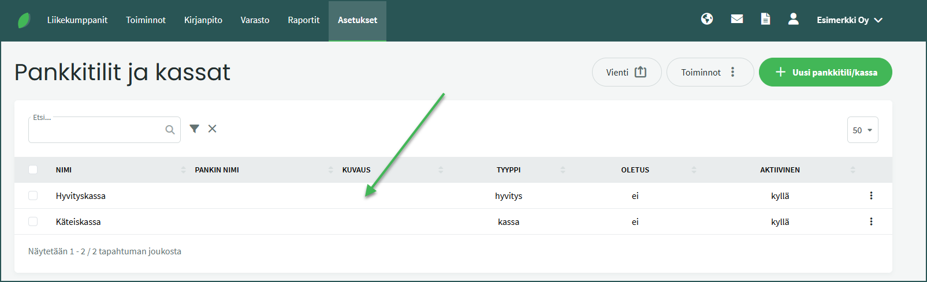Clear filters with the X icon
This screenshot has width=927, height=282.
(x=213, y=129)
